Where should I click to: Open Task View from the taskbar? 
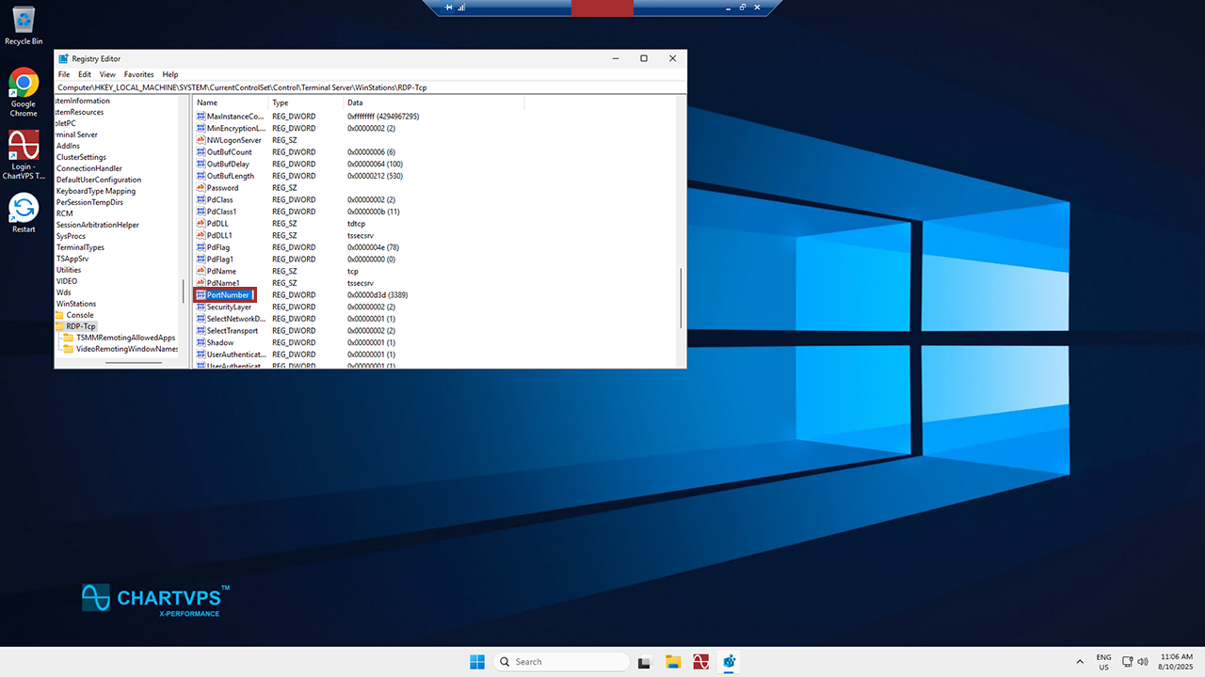(644, 662)
